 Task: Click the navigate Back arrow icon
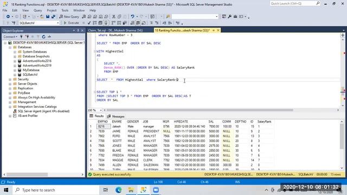point(8,17)
